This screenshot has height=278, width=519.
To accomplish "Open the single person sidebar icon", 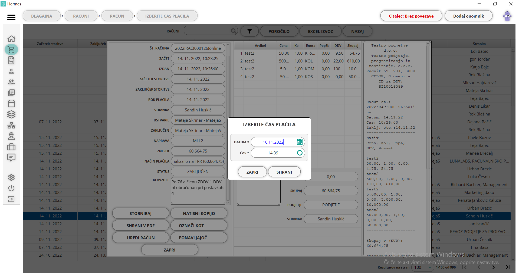I will click(11, 71).
